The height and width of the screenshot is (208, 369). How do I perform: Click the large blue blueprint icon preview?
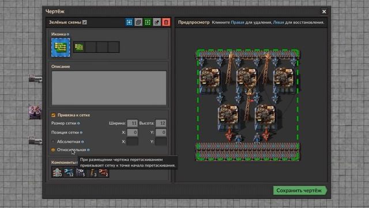tap(61, 47)
